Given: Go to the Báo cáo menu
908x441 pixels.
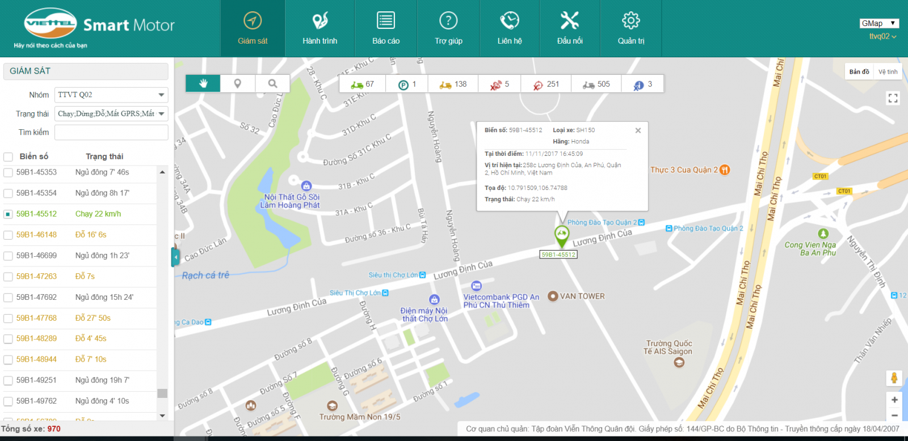Looking at the screenshot, I should [x=386, y=28].
